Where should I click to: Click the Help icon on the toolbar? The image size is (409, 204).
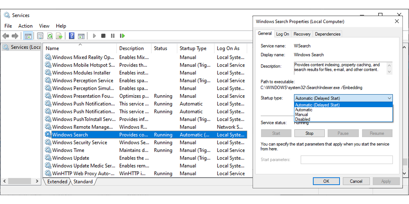71,36
